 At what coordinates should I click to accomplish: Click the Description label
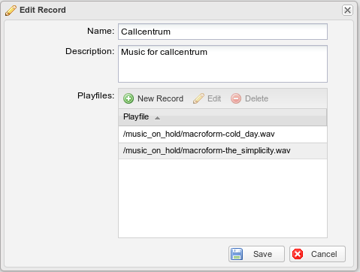pos(90,51)
